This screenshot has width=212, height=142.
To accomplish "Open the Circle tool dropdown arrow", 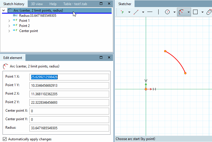I will [x=174, y=12].
